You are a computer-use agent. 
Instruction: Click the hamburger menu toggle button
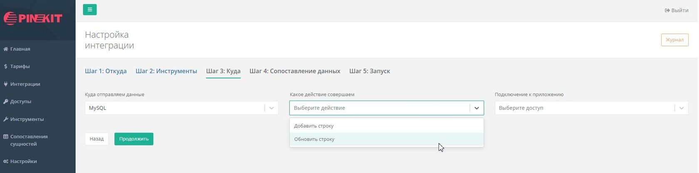90,10
